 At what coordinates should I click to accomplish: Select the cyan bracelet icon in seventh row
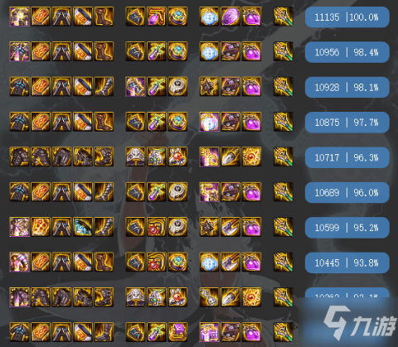click(x=83, y=227)
